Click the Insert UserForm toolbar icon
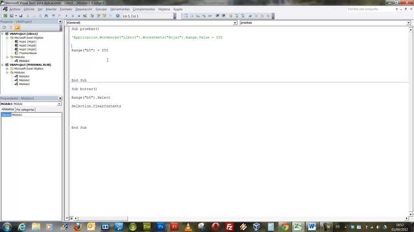Screen dimensions: 414x232 tap(12, 15)
